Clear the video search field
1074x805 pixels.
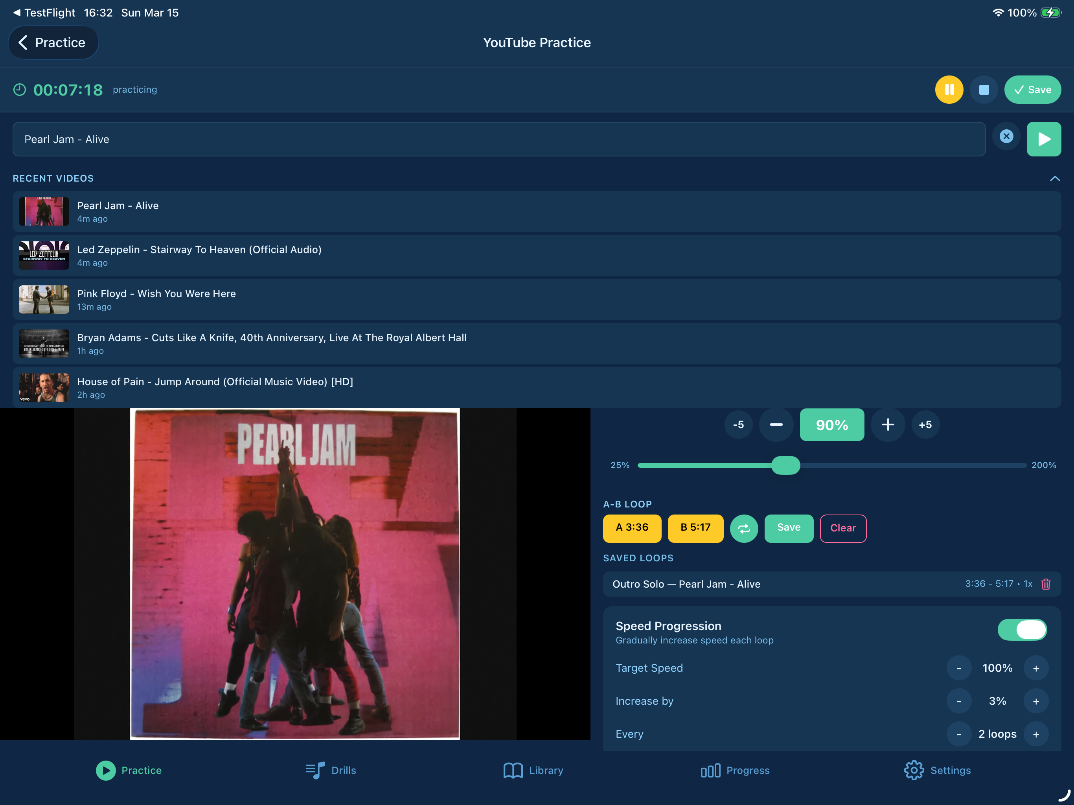point(1006,137)
